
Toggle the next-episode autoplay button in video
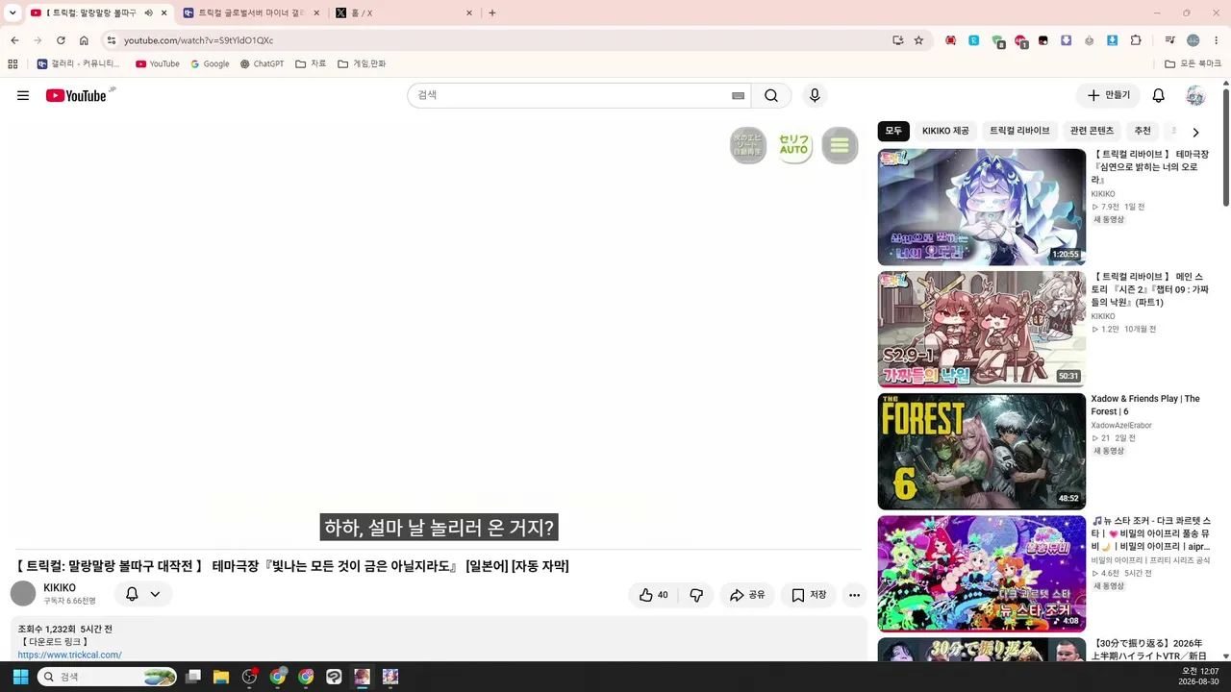pos(748,146)
